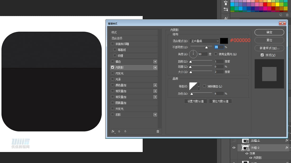Check the 消除锯齿 option

click(x=204, y=86)
